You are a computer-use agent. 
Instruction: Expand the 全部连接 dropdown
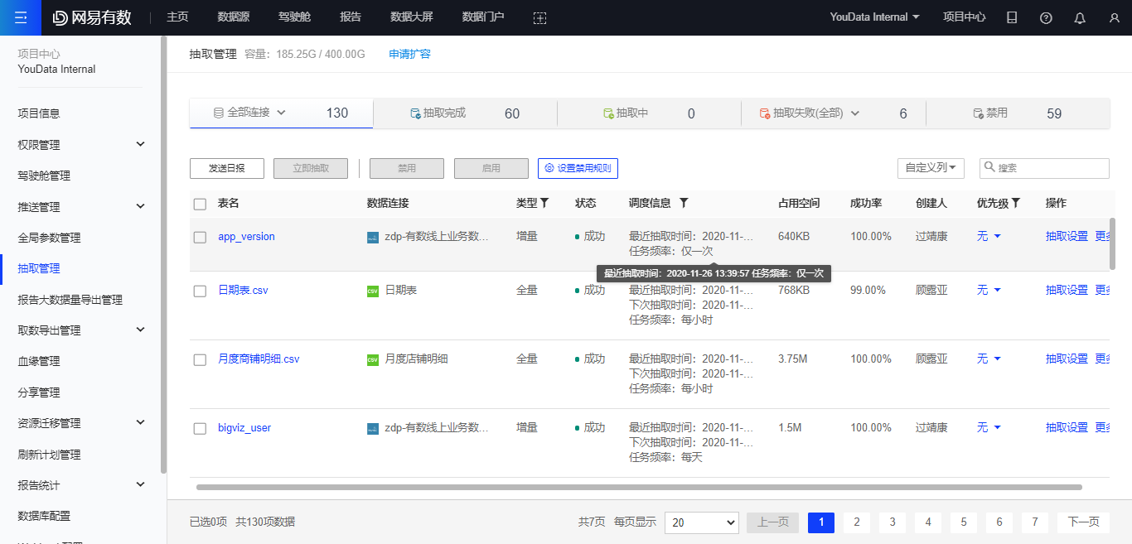point(281,113)
